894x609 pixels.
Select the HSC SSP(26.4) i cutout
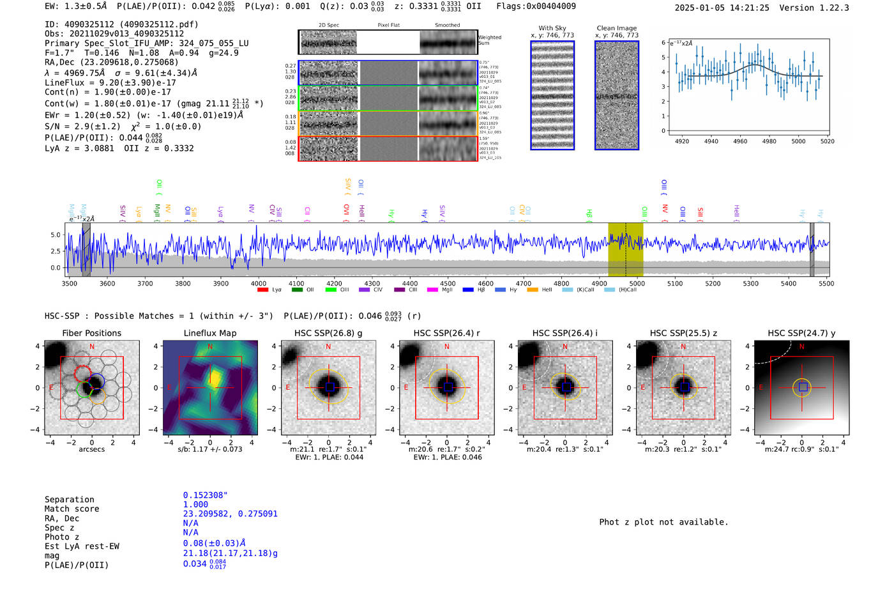click(565, 387)
